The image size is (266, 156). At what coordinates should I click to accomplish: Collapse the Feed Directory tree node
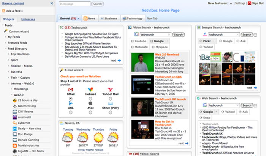tap(6, 49)
